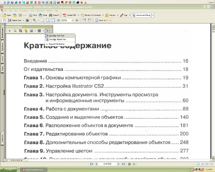Jump to the first page
This screenshot has height=172, width=215.
(91, 164)
